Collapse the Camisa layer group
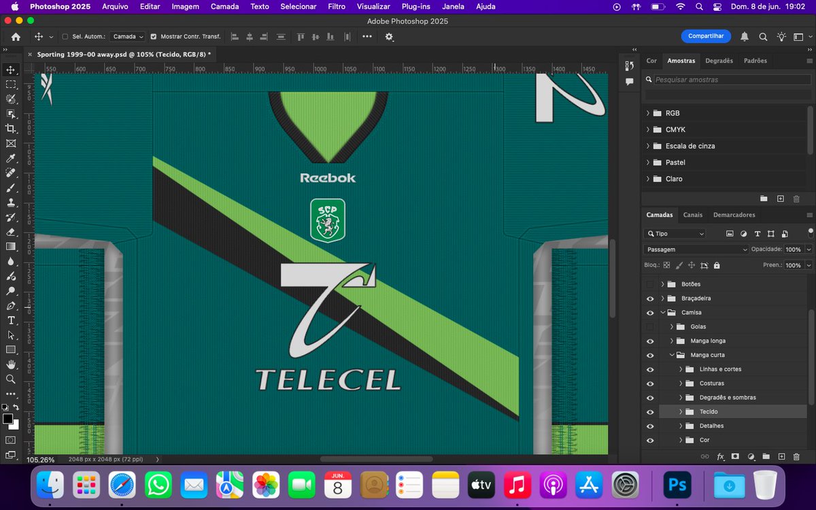The width and height of the screenshot is (816, 510). point(662,313)
